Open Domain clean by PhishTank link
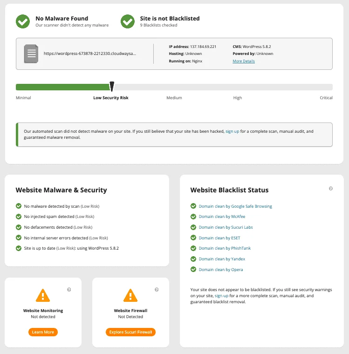Screen dimensions: 349x354 225,248
